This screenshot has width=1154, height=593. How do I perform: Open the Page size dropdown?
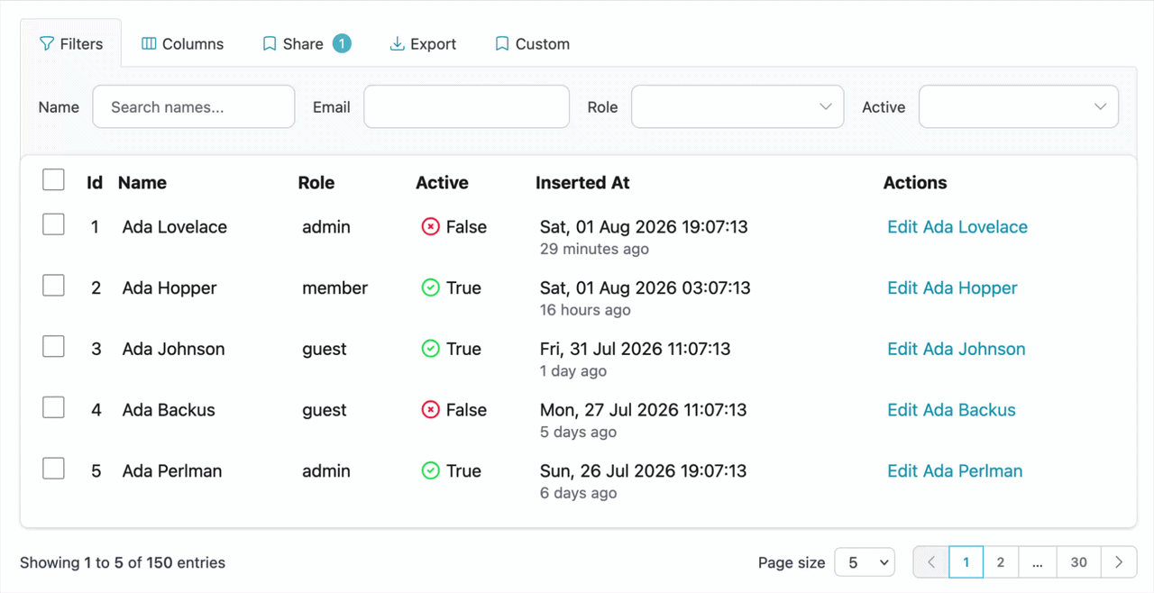(865, 562)
